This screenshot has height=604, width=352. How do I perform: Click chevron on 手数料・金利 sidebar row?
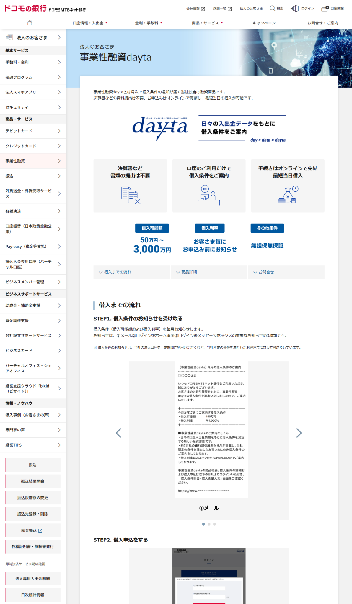[59, 62]
